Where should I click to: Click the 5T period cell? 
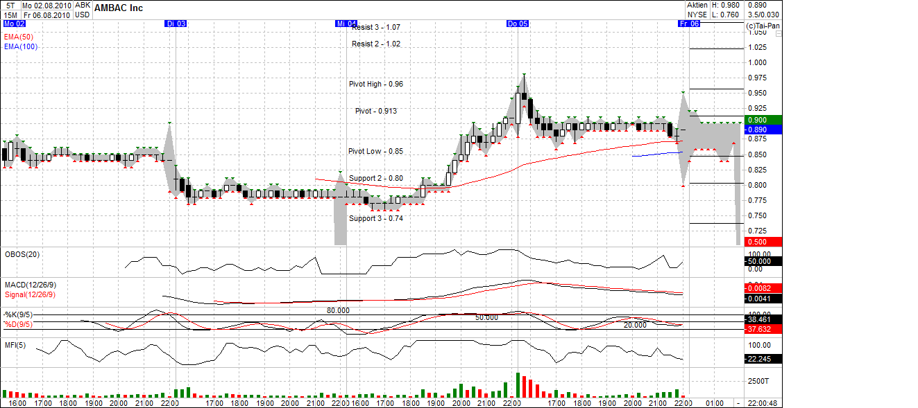[x=10, y=5]
